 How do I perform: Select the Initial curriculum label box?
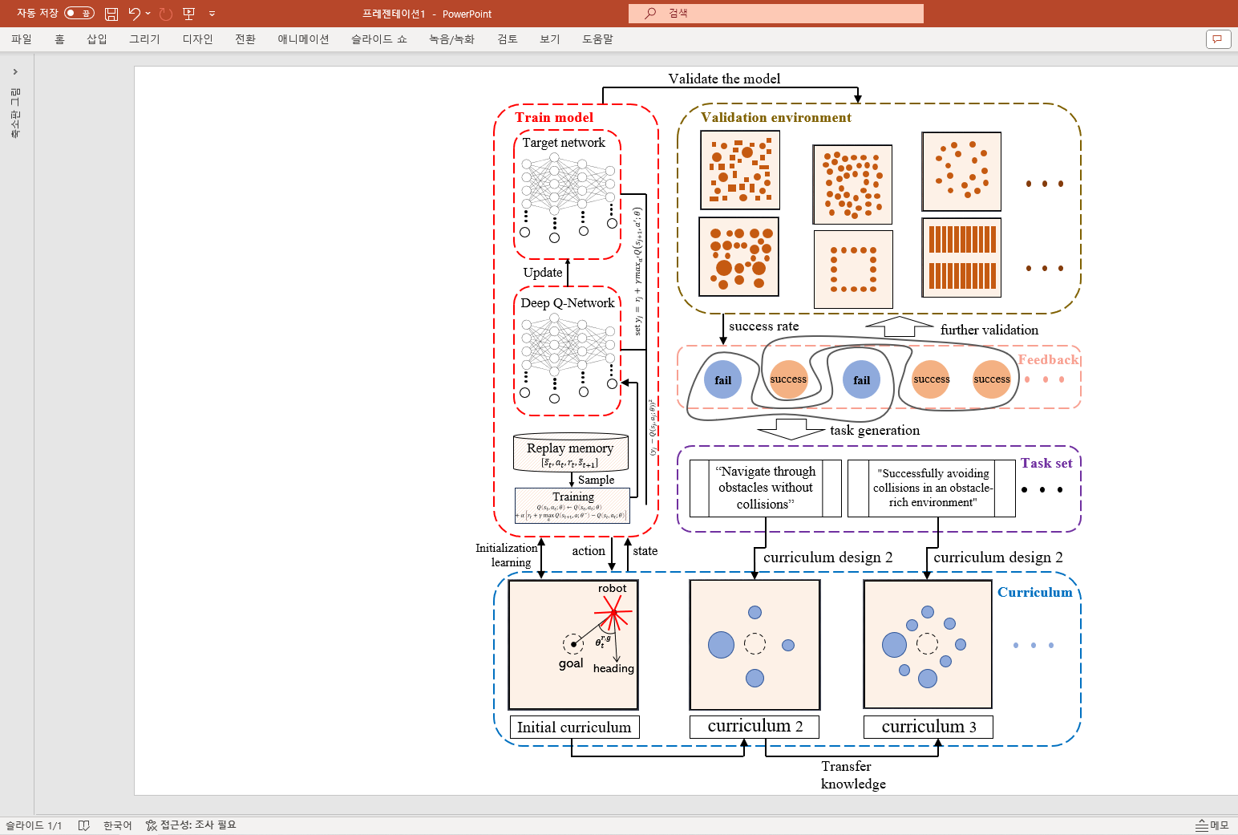(574, 727)
